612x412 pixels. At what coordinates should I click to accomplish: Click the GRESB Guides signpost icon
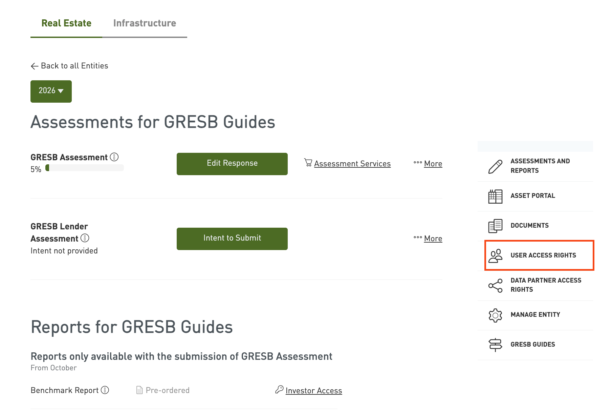tap(495, 345)
